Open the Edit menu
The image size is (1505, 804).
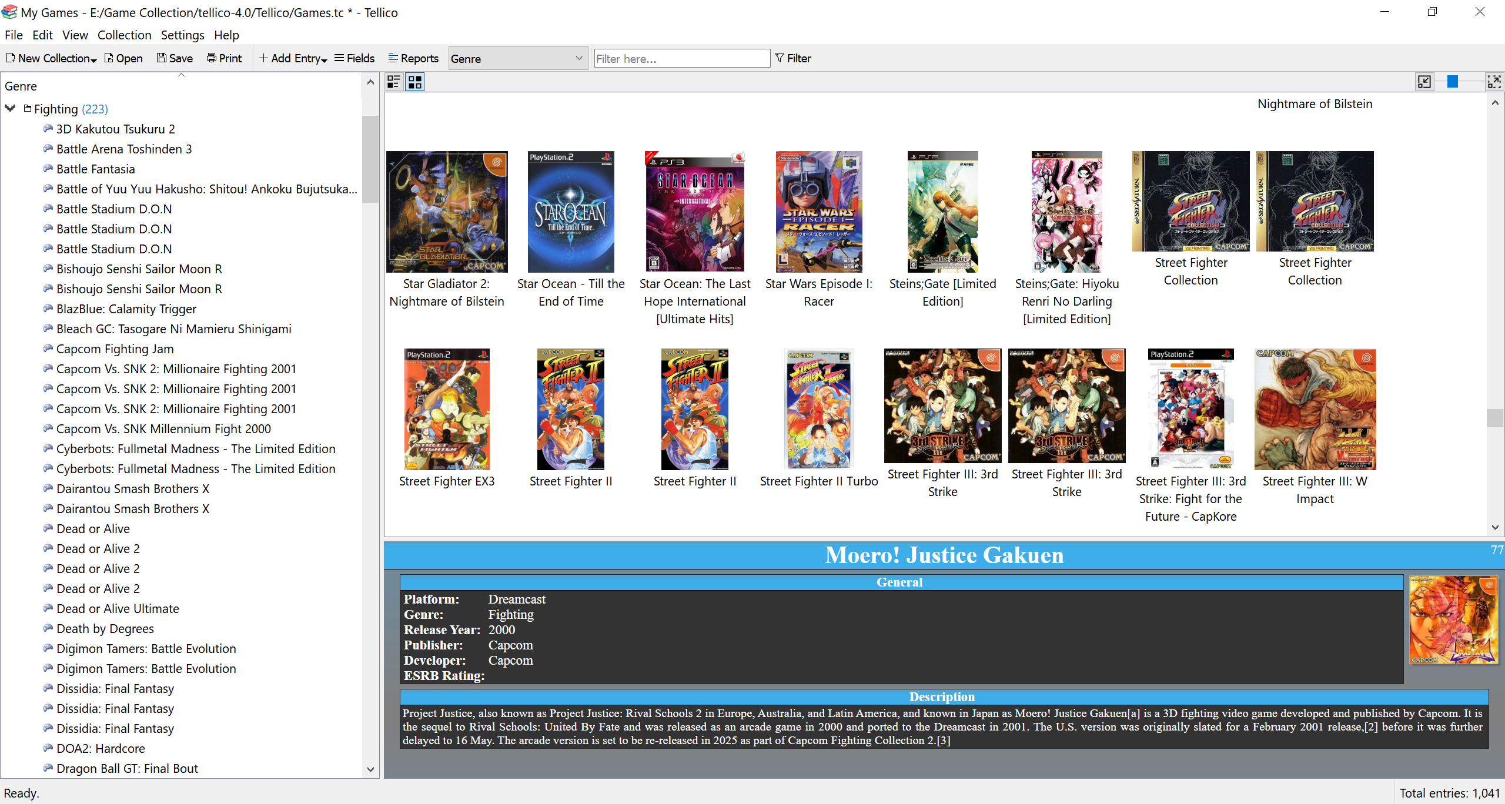click(x=42, y=35)
